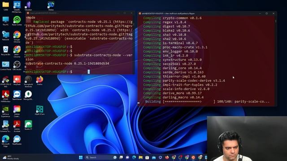Launch OBS Studio from desktop
This screenshot has height=161, width=287.
17,66
